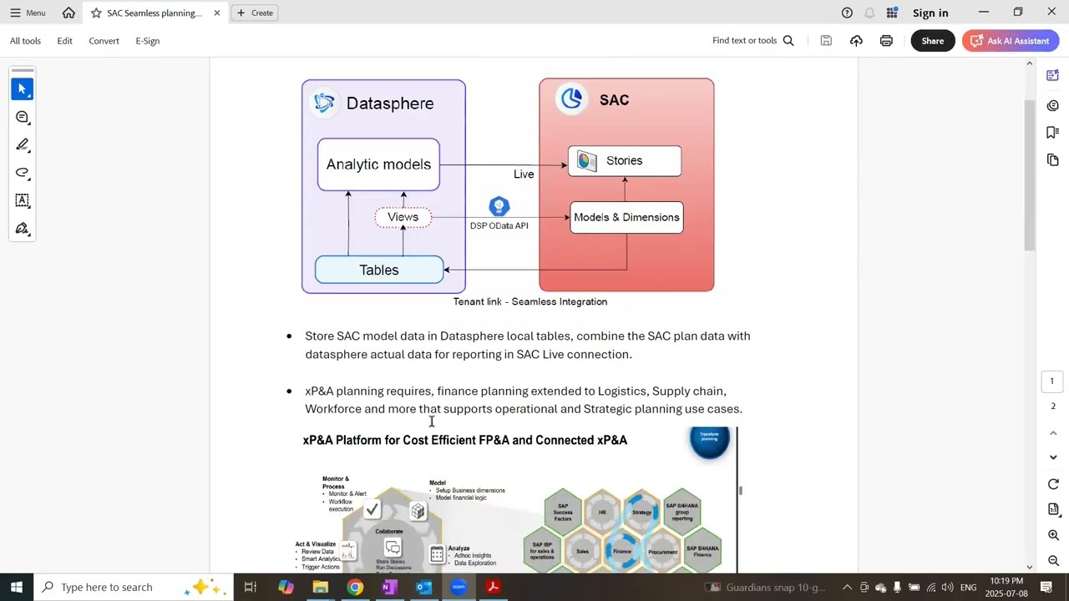Viewport: 1069px width, 601px height.
Task: Go to next page with down chevron
Action: [1053, 457]
